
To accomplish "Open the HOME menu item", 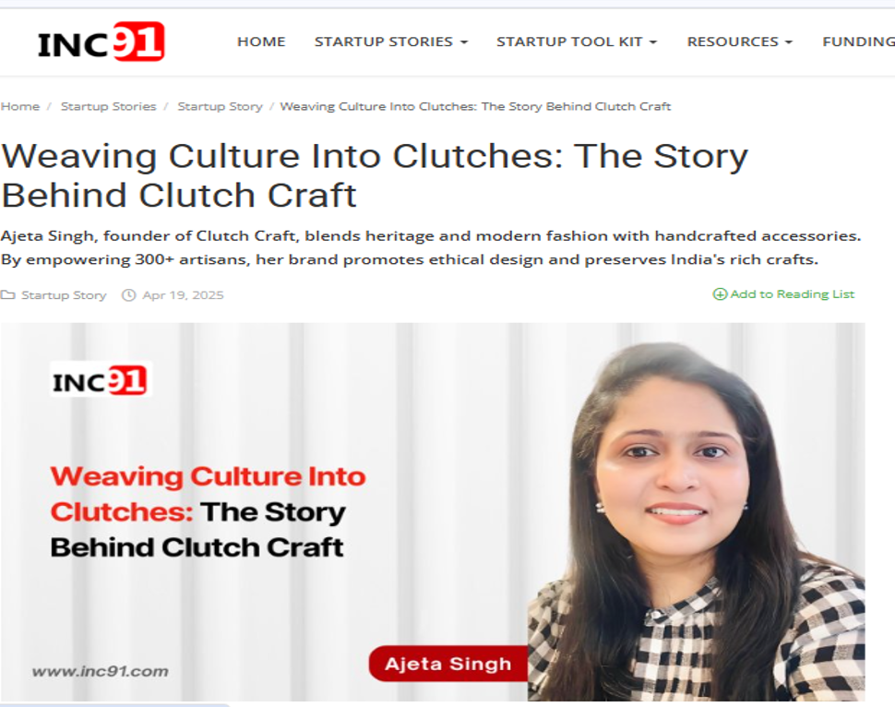I will [261, 42].
